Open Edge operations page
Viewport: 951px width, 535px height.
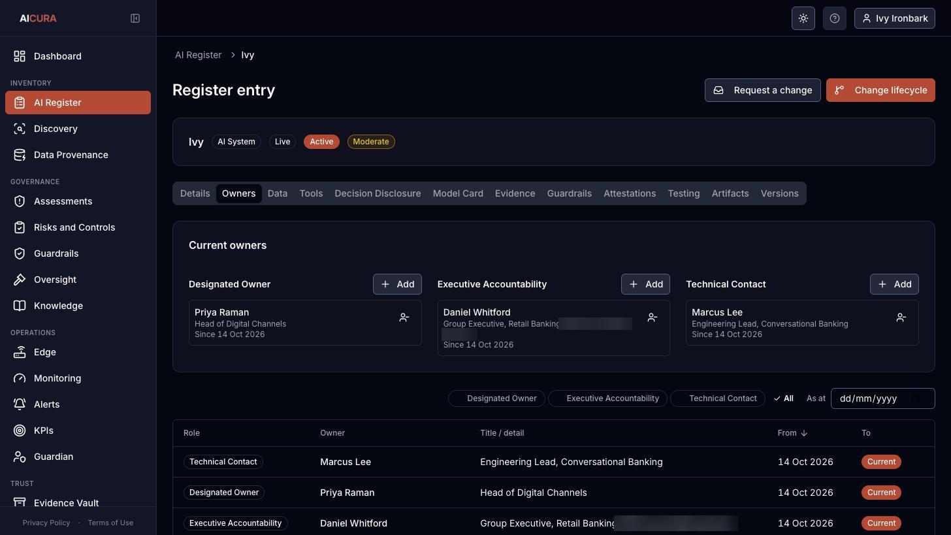pos(78,352)
